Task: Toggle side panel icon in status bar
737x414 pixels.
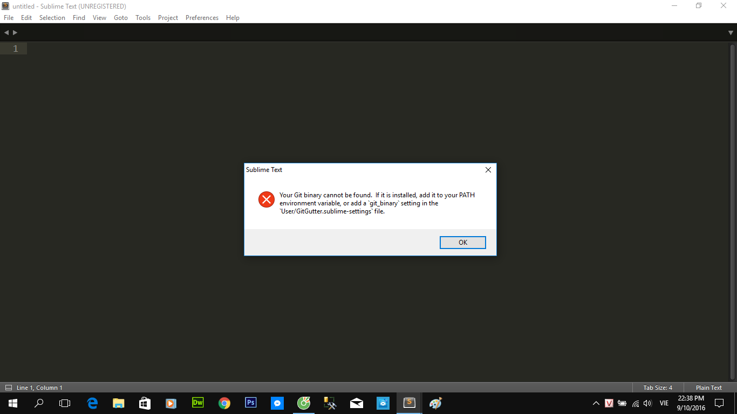Action: 9,388
